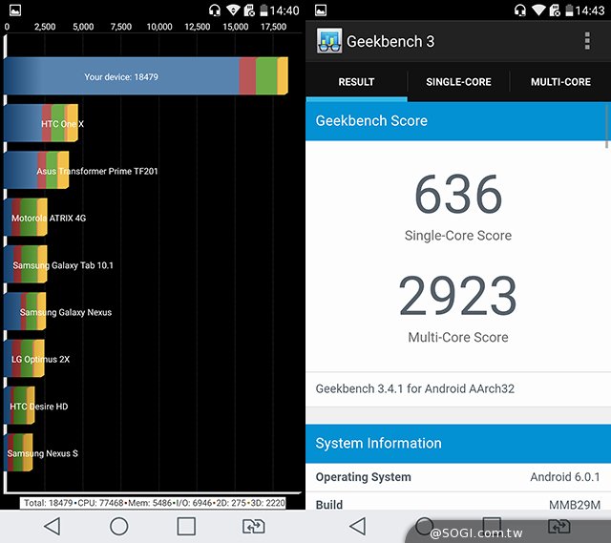This screenshot has width=611, height=543.
Task: Select the RESULT tab
Action: click(x=356, y=82)
